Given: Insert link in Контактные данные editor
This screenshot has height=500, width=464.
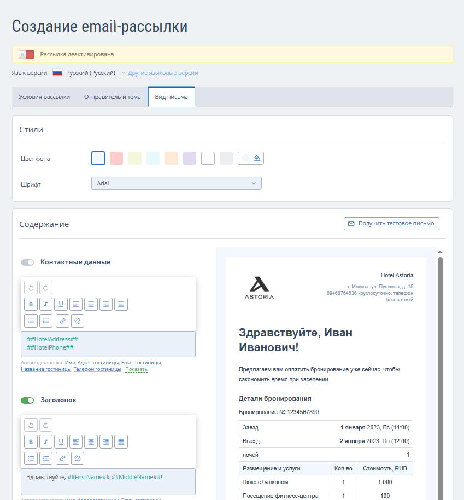Looking at the screenshot, I should tap(62, 321).
